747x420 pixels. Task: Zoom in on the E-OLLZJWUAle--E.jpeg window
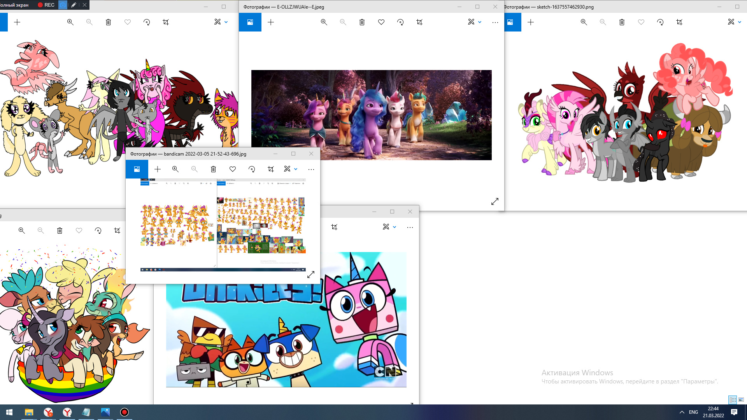coord(324,22)
